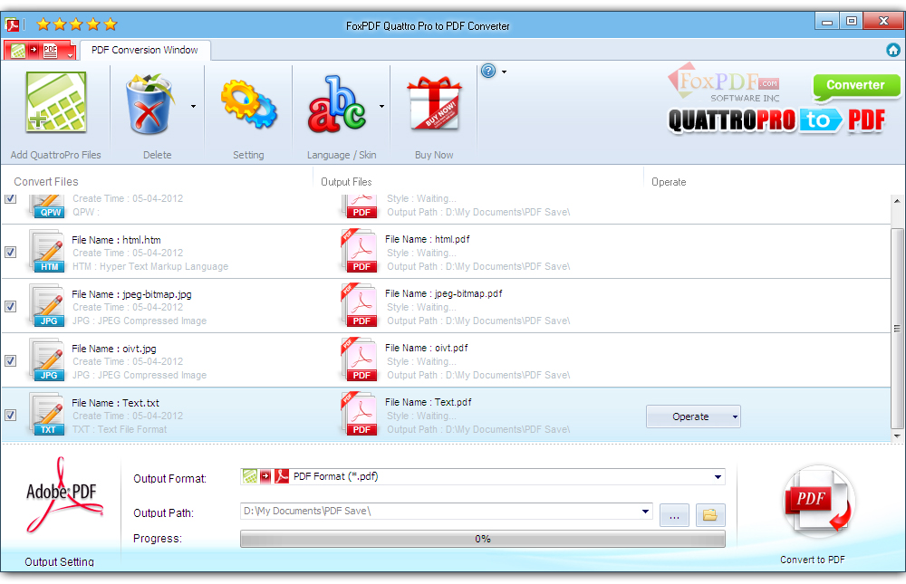This screenshot has height=584, width=906.
Task: Click the Add QuattroPro Files icon
Action: pos(56,102)
